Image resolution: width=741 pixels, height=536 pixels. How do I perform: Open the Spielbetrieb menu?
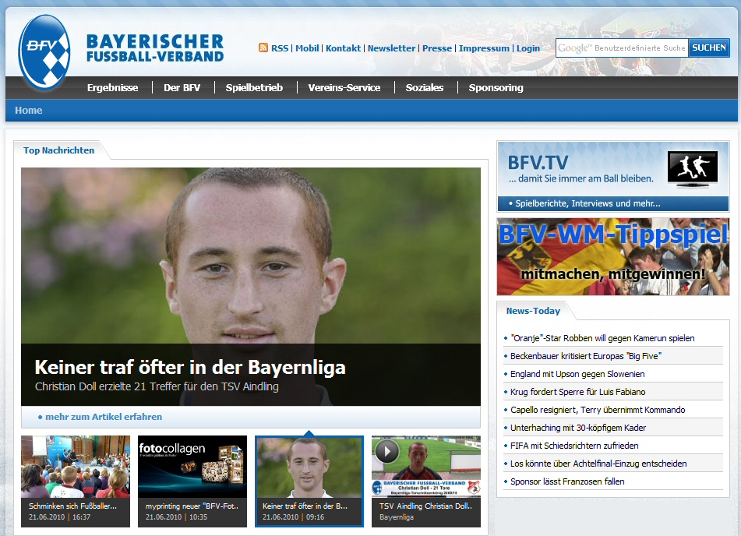pos(254,88)
